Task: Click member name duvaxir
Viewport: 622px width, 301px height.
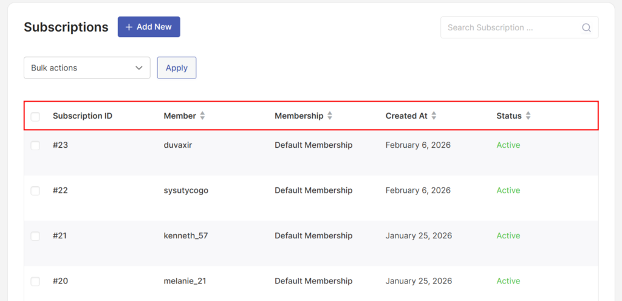Action: 178,145
